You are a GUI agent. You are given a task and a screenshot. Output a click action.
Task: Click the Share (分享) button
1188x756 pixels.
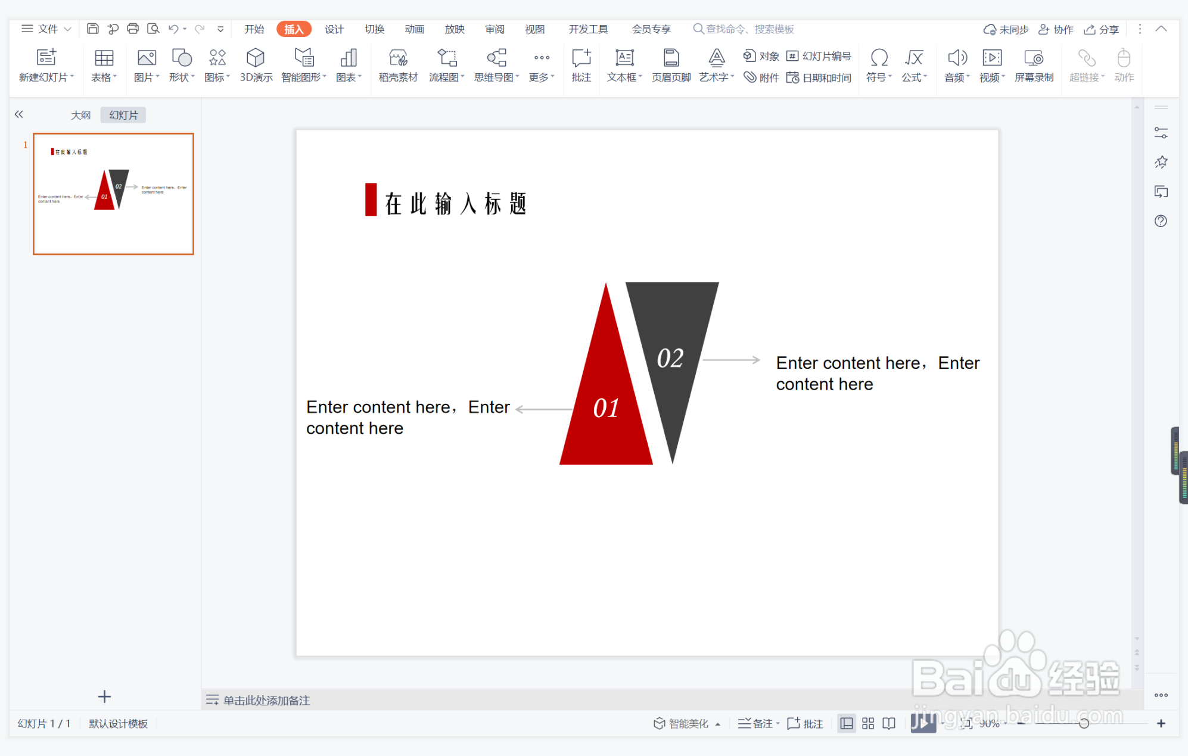click(x=1102, y=29)
